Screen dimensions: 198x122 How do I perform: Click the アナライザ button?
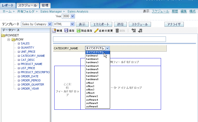tap(174, 24)
